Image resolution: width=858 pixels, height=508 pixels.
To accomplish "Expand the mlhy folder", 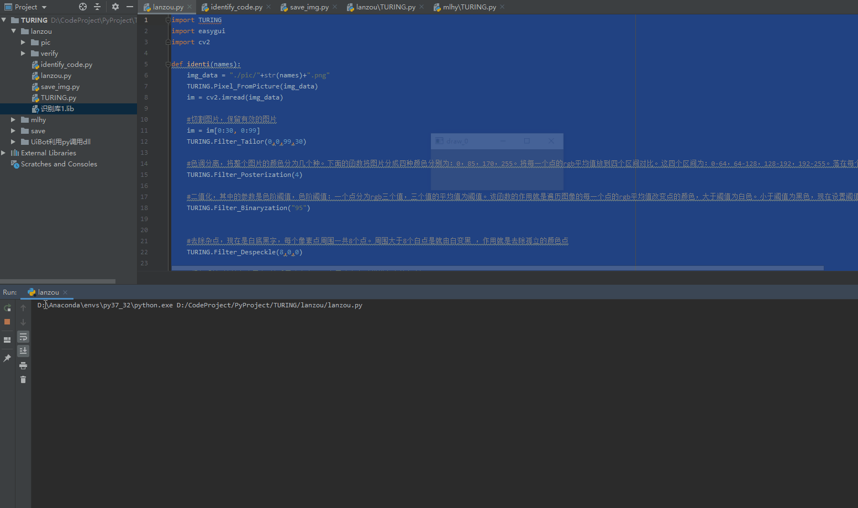I will coord(13,119).
